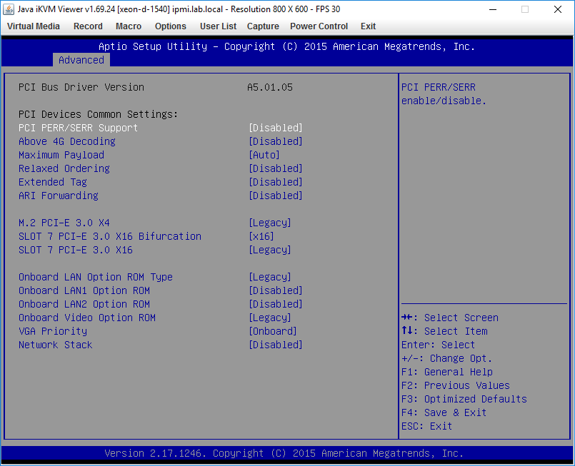The height and width of the screenshot is (466, 575).
Task: Click the 'ESC: Exit' hint
Action: tap(427, 426)
